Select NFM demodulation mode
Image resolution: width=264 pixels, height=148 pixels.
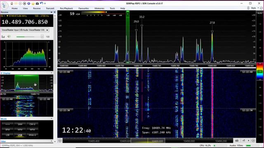point(20,130)
